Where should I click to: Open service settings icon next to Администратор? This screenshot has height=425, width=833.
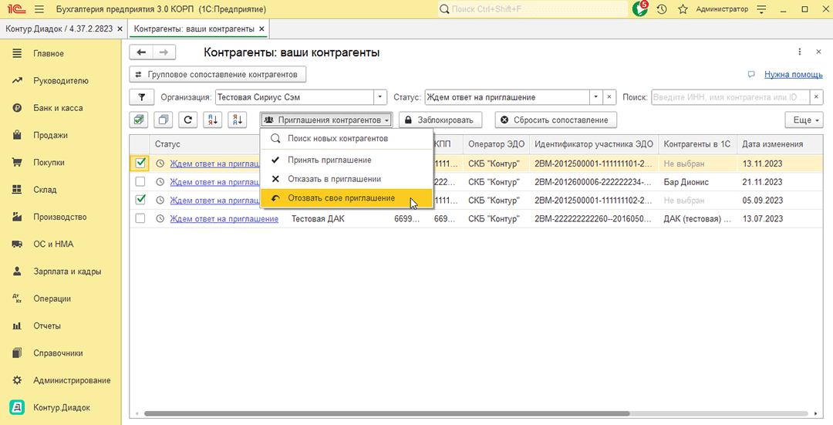(762, 9)
